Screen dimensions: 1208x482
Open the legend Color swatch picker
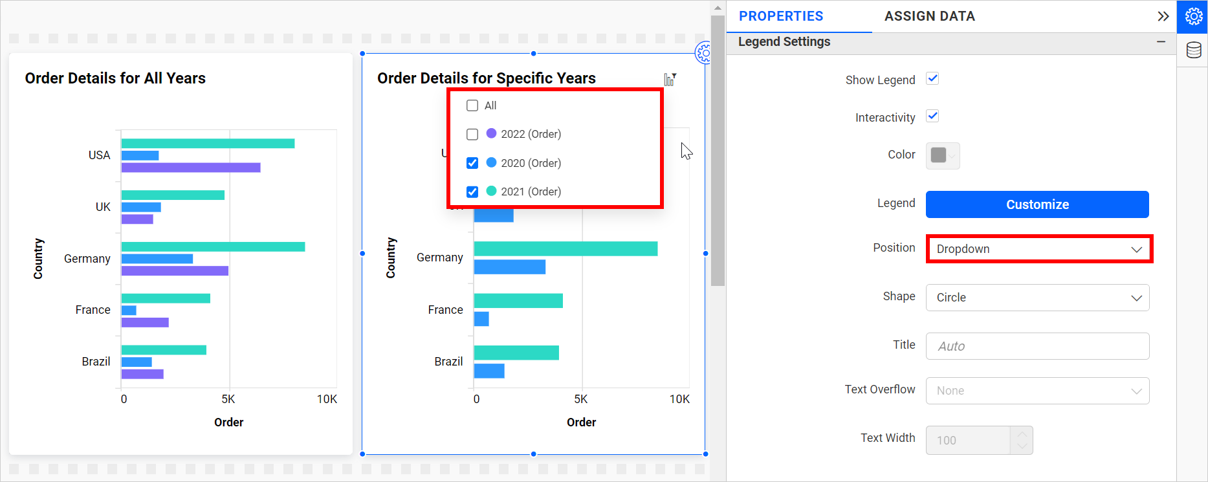pos(942,155)
